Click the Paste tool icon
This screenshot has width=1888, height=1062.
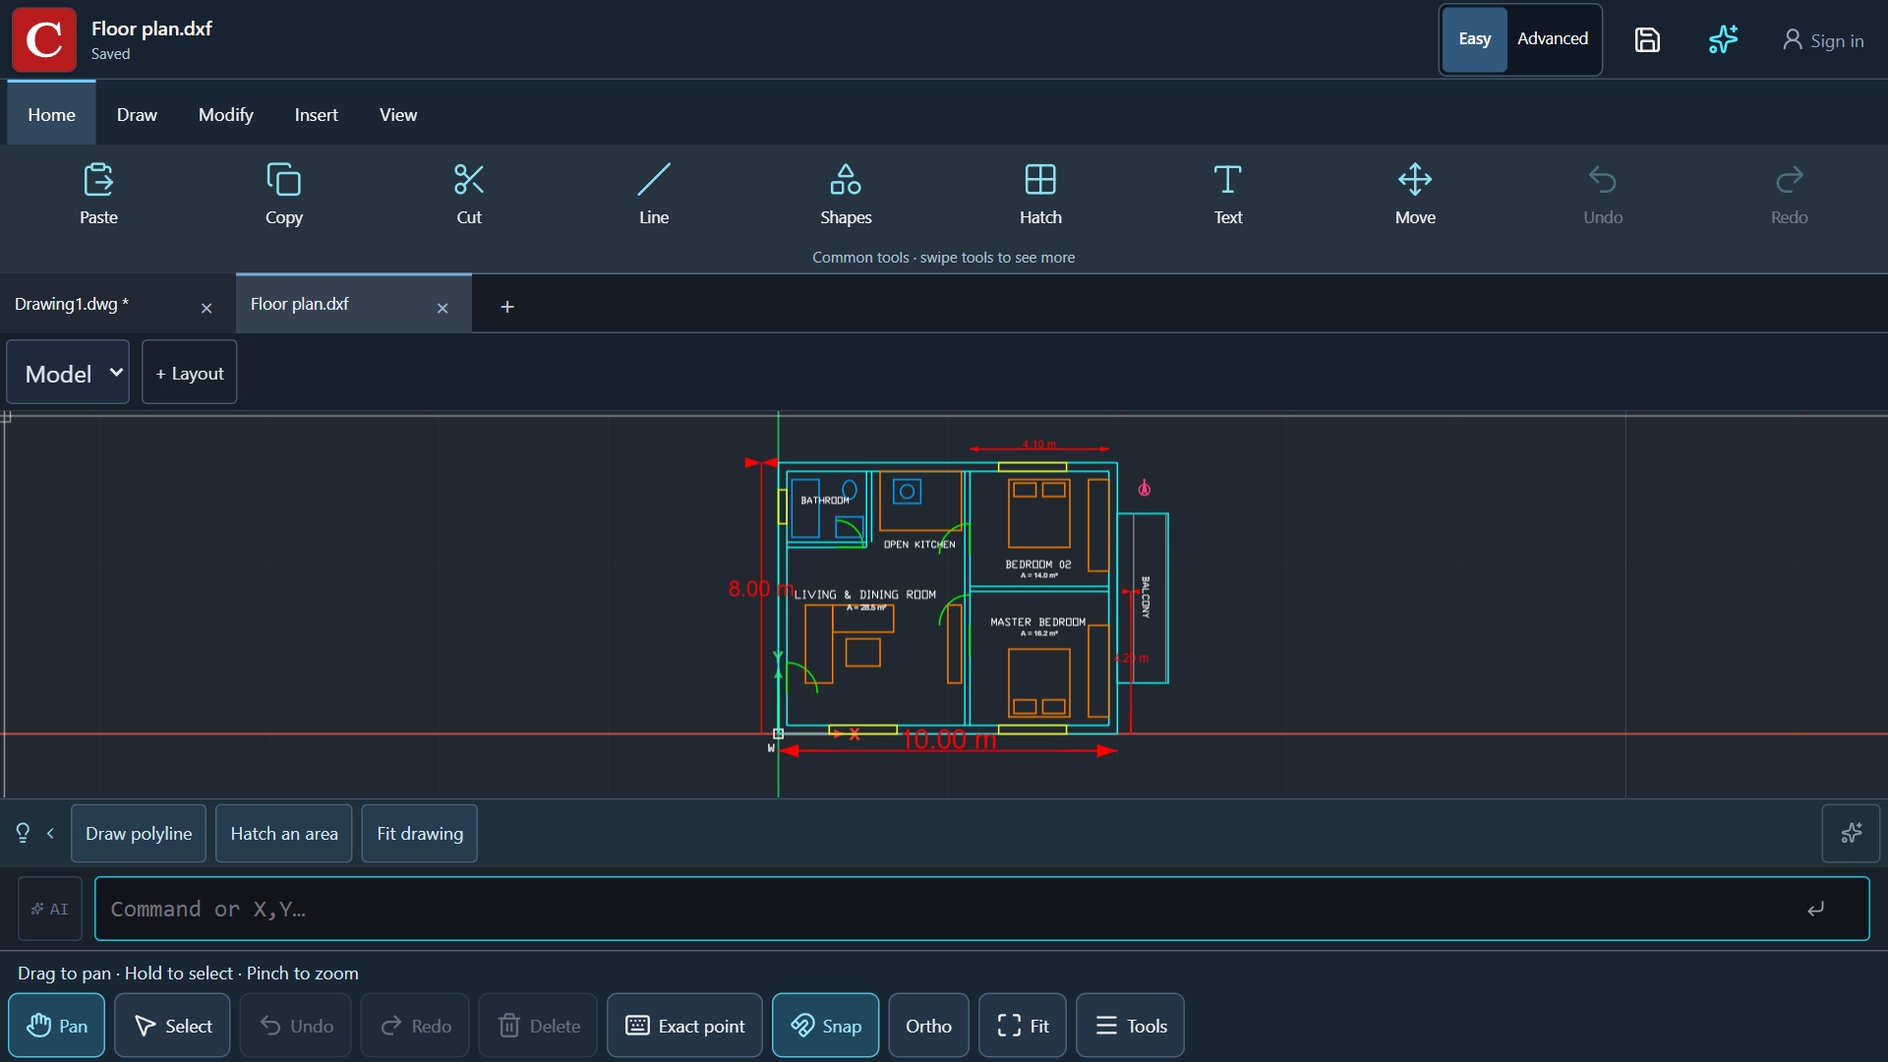(98, 180)
